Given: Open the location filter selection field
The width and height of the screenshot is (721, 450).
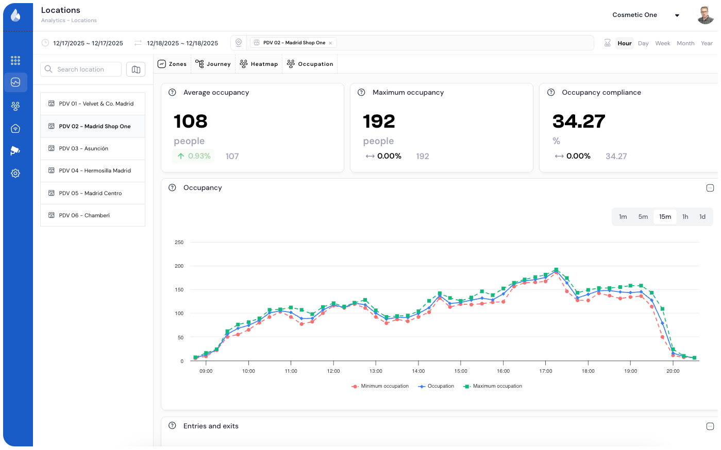Looking at the screenshot, I should (464, 43).
